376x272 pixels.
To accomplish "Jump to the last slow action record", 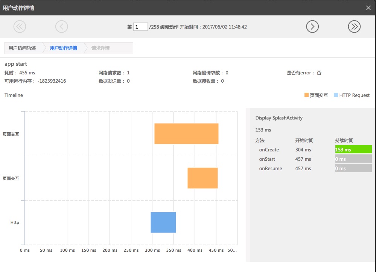I will pos(354,27).
